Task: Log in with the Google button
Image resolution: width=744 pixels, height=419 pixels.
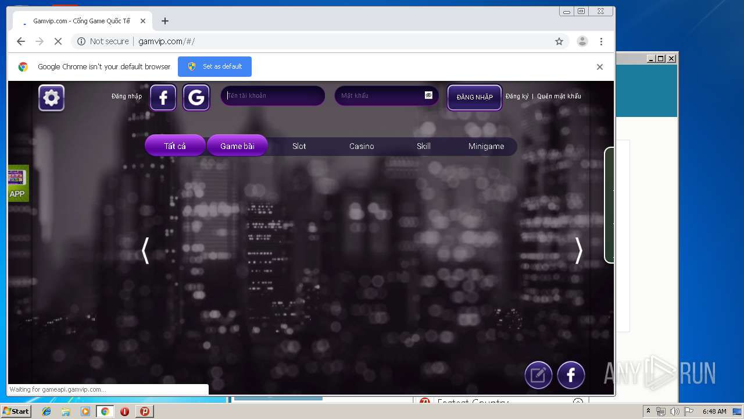Action: pos(196,97)
